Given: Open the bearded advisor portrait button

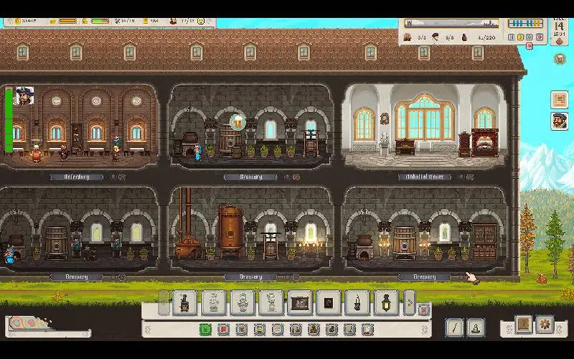Looking at the screenshot, I should (x=559, y=121).
